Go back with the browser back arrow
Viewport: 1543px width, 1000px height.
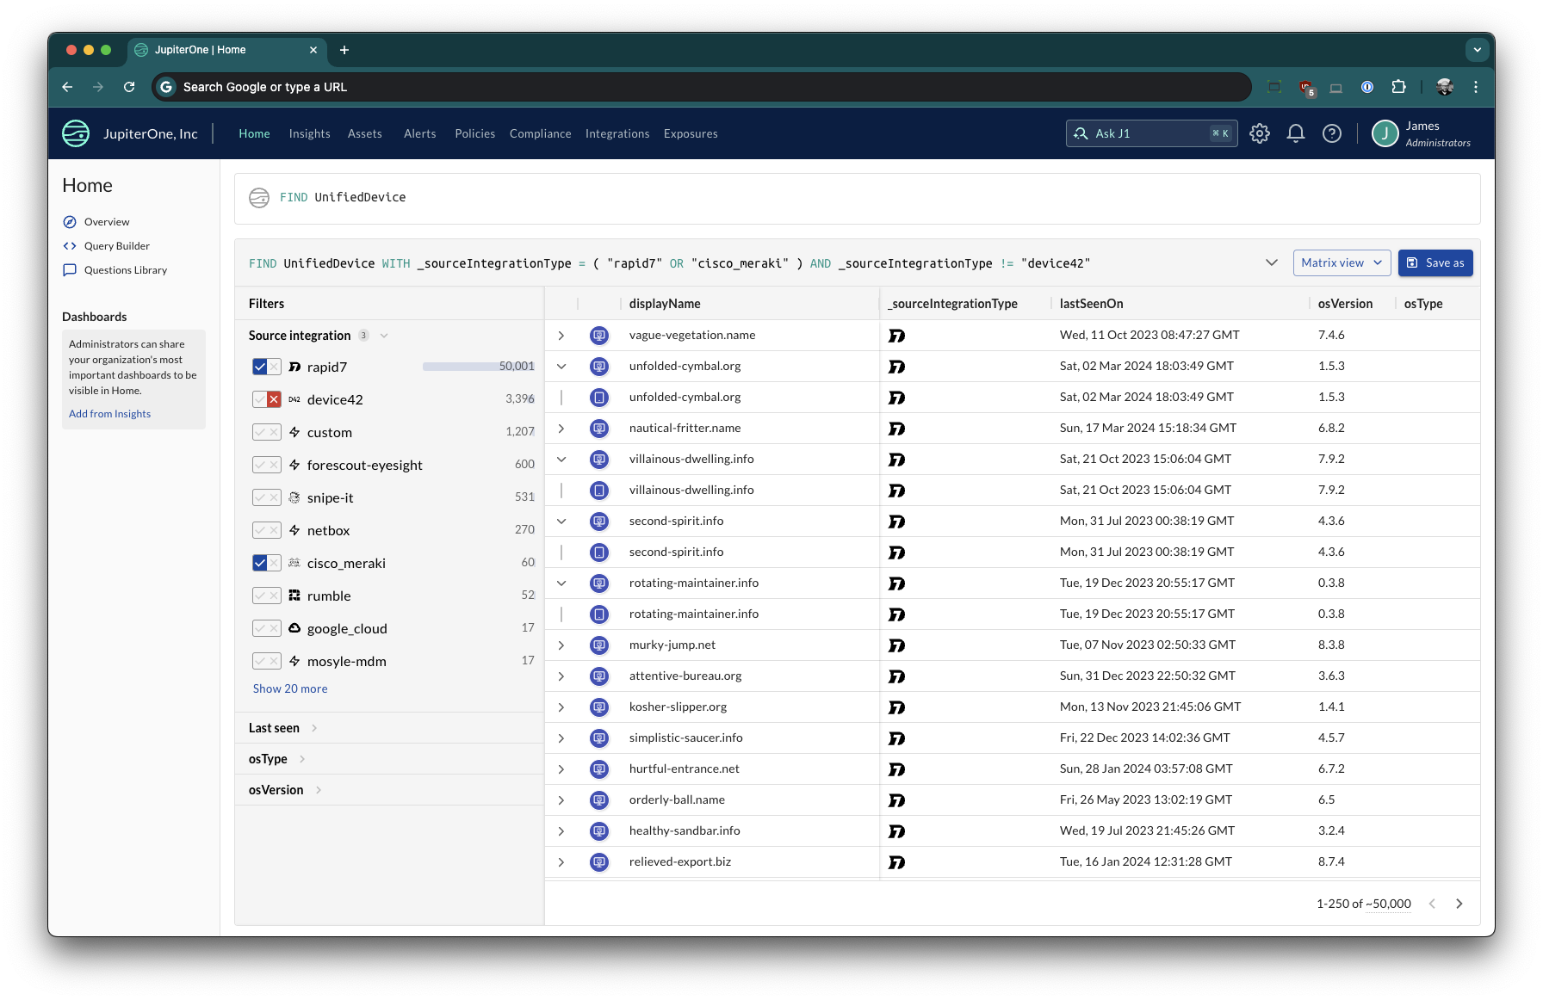pos(67,87)
